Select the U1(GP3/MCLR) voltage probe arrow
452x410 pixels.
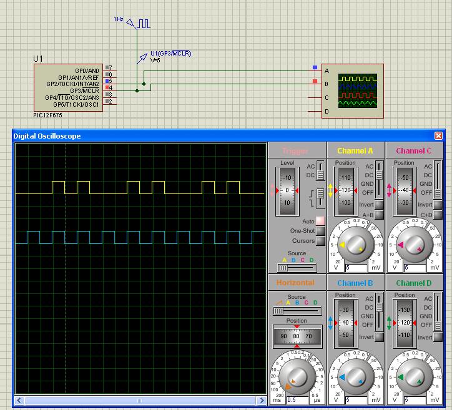pos(144,58)
